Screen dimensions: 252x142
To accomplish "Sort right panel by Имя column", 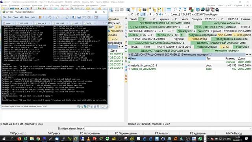I will pos(167,58).
